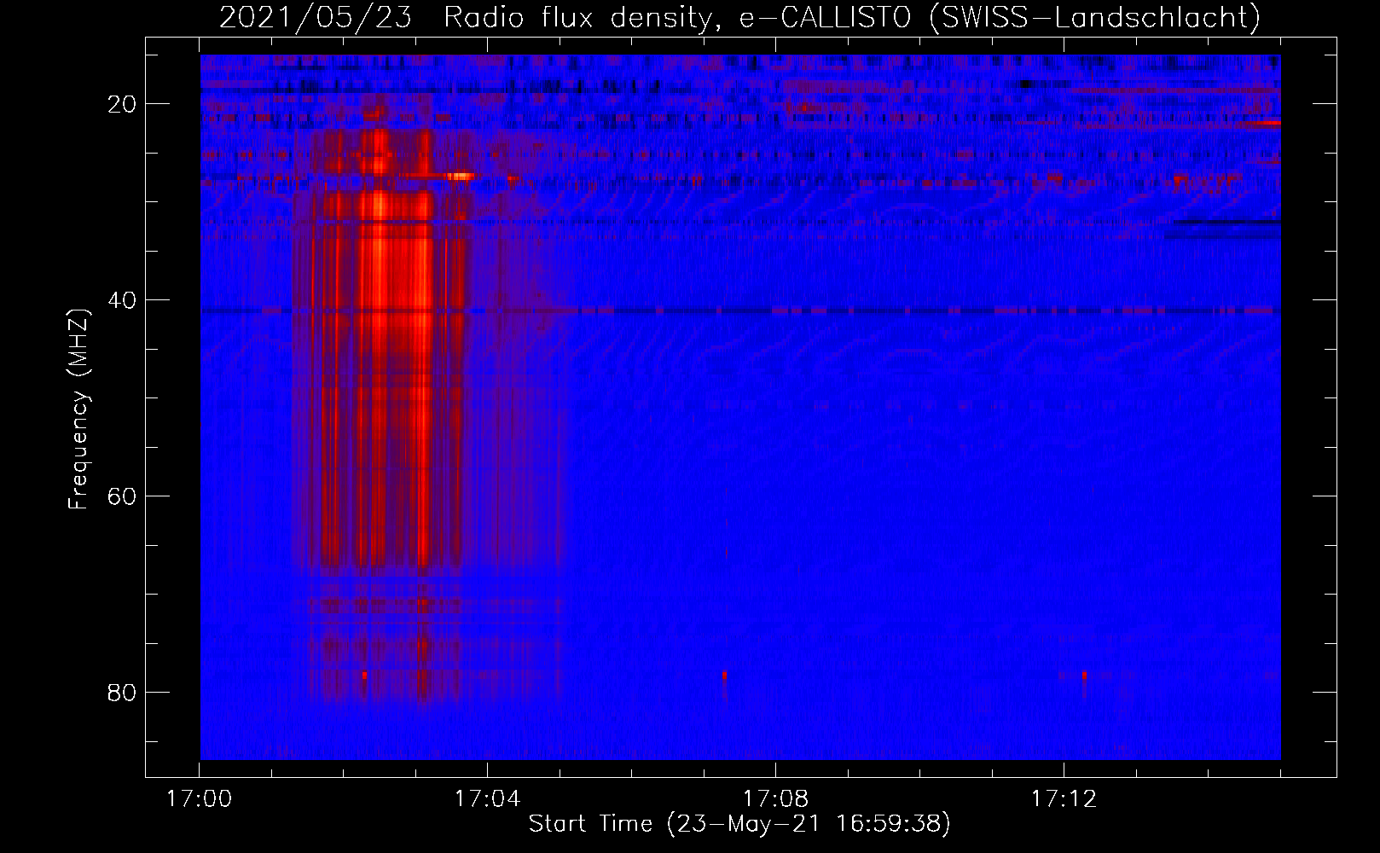This screenshot has width=1380, height=853.
Task: Click the '(SWISS-Landschlacht)' station label
Action: tap(1095, 17)
